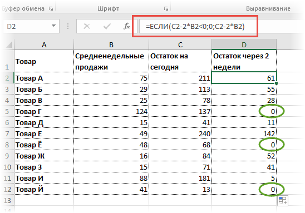Click the 'Остаток на сегодня' header cell

pyautogui.click(x=180, y=61)
